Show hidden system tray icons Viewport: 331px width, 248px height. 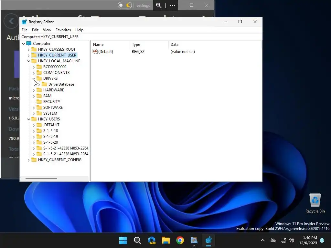click(x=263, y=240)
